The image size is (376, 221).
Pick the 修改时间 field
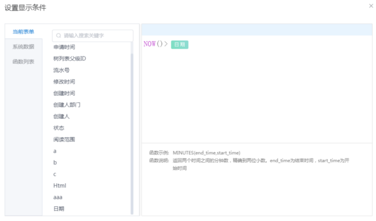[64, 82]
